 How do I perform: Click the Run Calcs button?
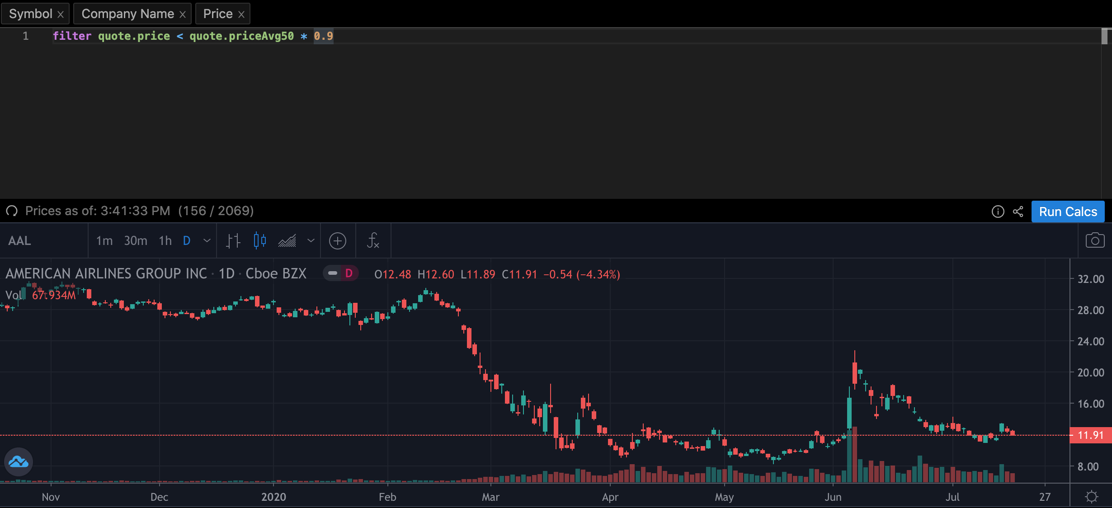pos(1068,212)
